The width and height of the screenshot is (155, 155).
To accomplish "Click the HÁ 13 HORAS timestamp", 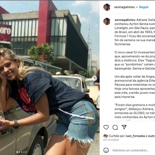I will click(x=111, y=140).
